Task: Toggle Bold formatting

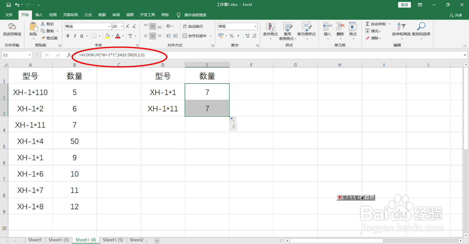Action: [68, 36]
